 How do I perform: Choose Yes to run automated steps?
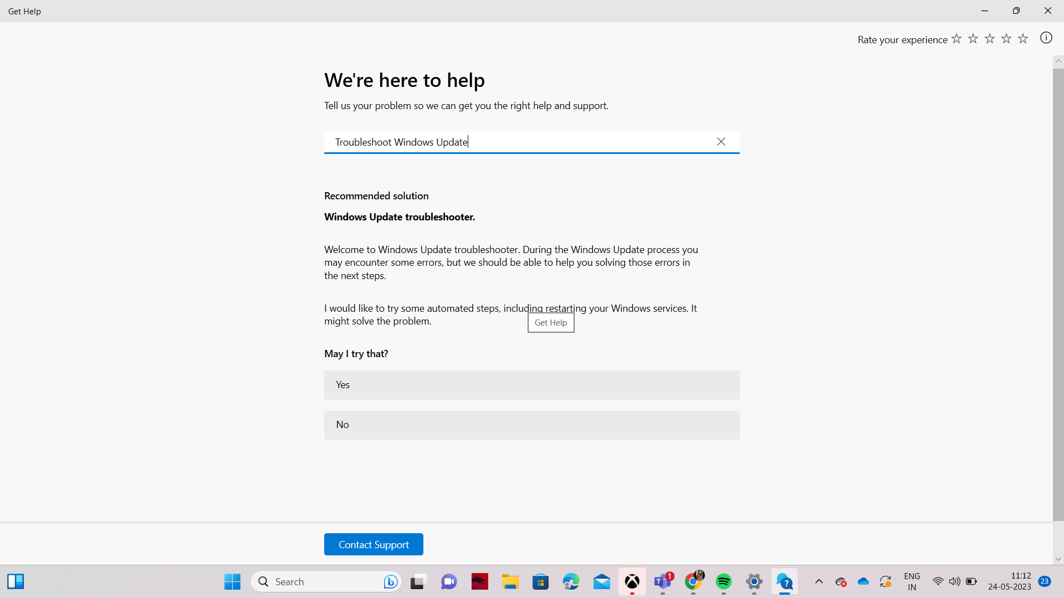pos(531,385)
